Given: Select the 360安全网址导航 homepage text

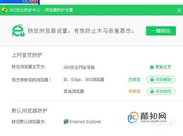Looking at the screenshot, I should click(79, 67).
